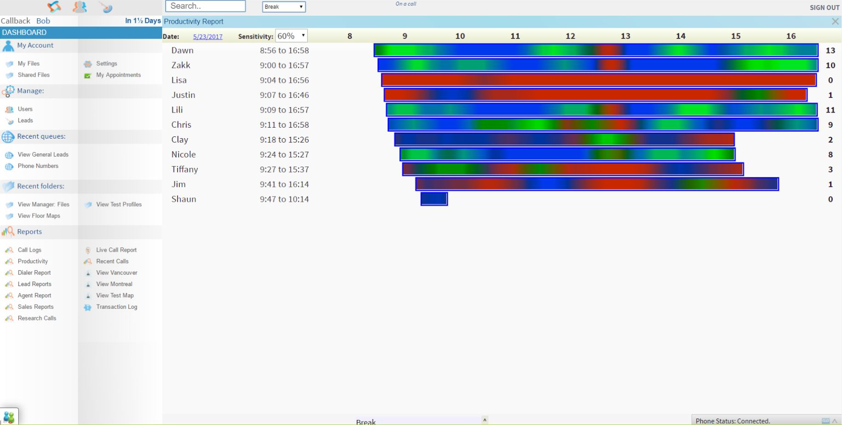Click Dawn's productivity timeline bar
Screen dimensions: 842x425
(596, 50)
